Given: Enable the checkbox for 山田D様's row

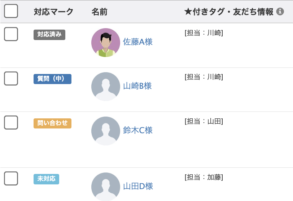Looking at the screenshot, I should 11,178.
